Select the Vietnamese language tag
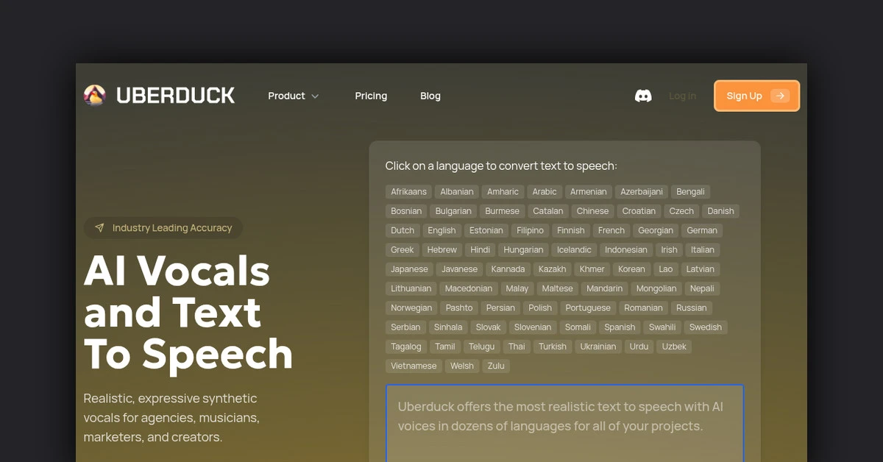Image resolution: width=883 pixels, height=462 pixels. click(414, 366)
